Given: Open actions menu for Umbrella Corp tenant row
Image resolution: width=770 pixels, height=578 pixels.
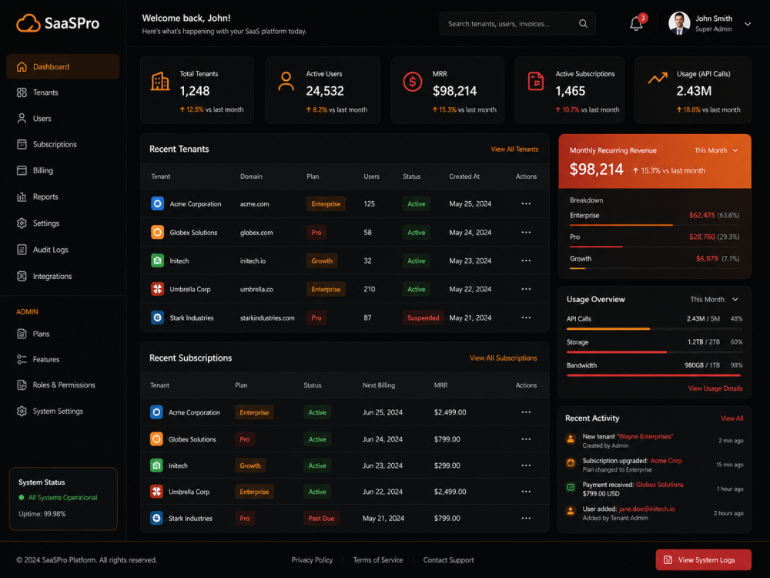Looking at the screenshot, I should click(526, 289).
